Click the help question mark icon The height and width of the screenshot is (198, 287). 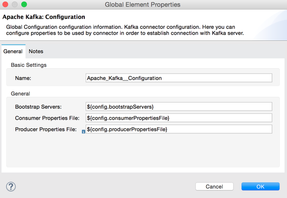pyautogui.click(x=10, y=186)
